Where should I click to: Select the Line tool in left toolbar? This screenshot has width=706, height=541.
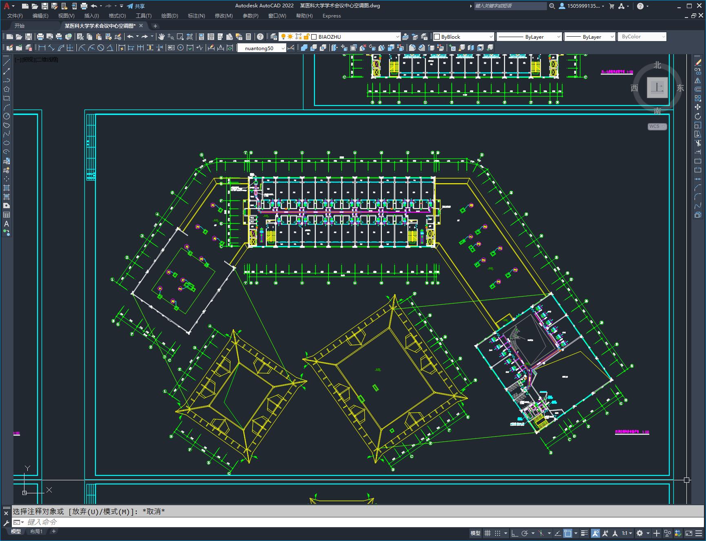[7, 62]
